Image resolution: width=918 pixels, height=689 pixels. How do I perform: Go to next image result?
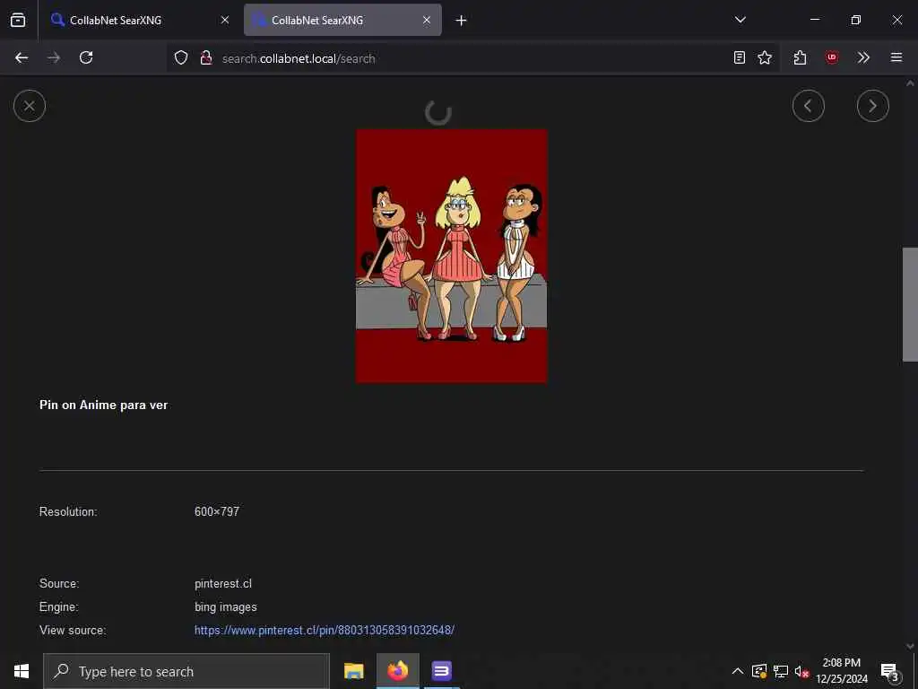coord(872,106)
